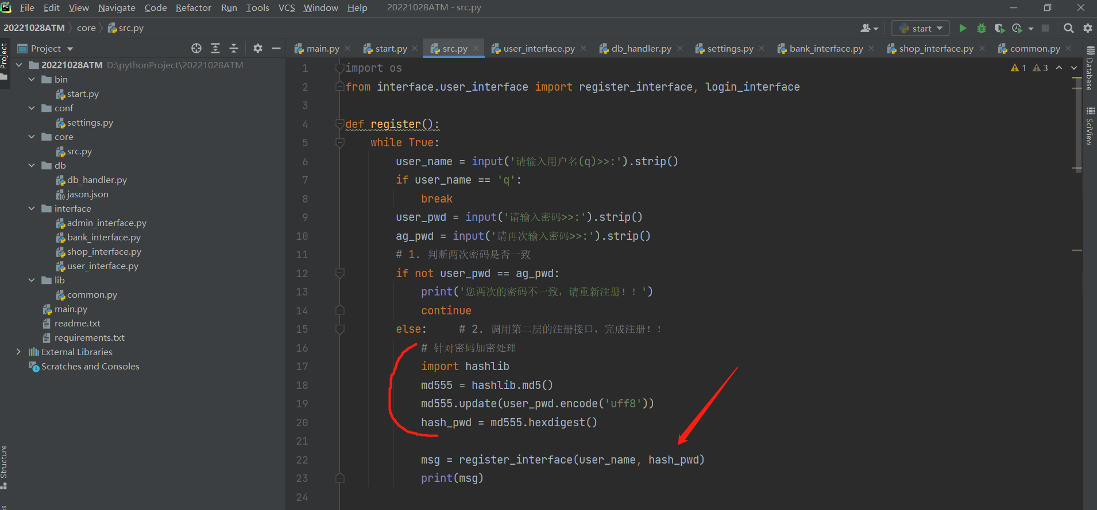
Task: Click src.py in the breadcrumb
Action: tap(126, 28)
